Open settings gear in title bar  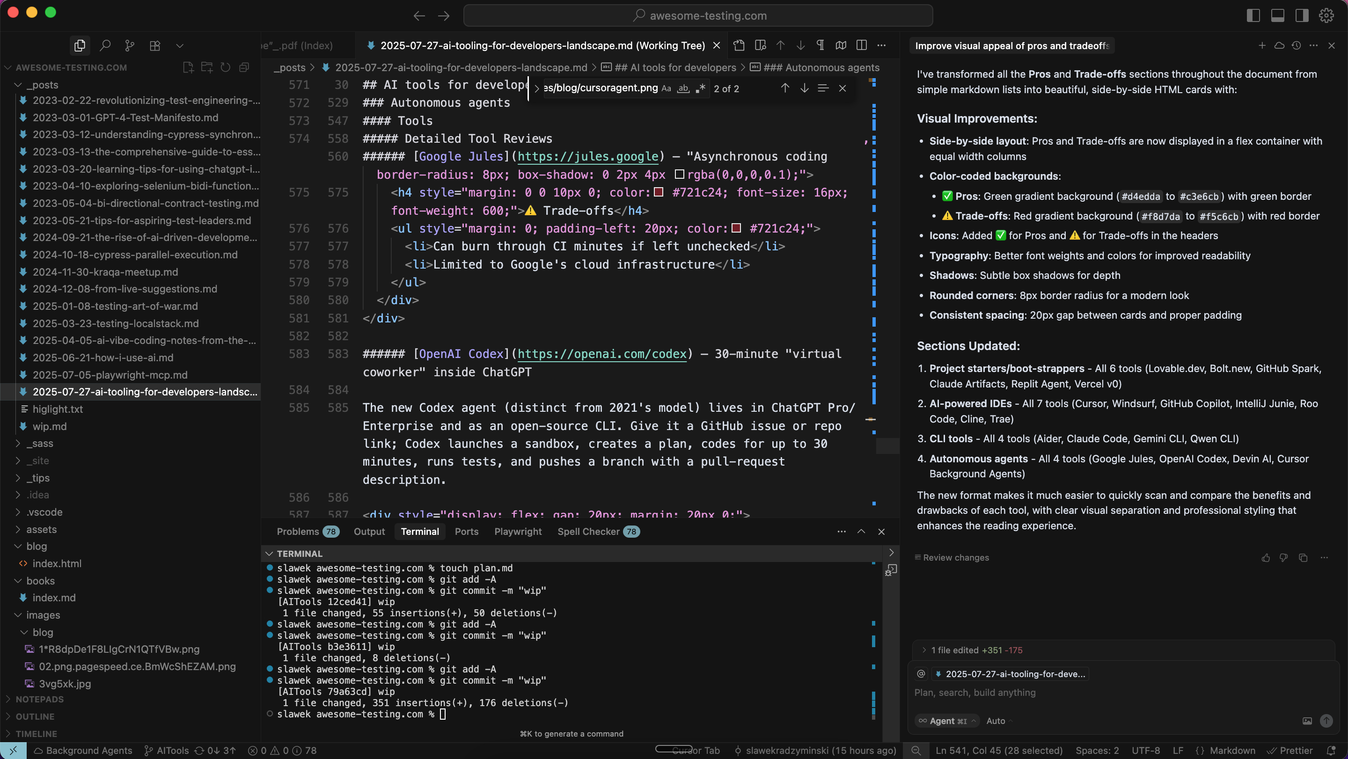tap(1326, 16)
